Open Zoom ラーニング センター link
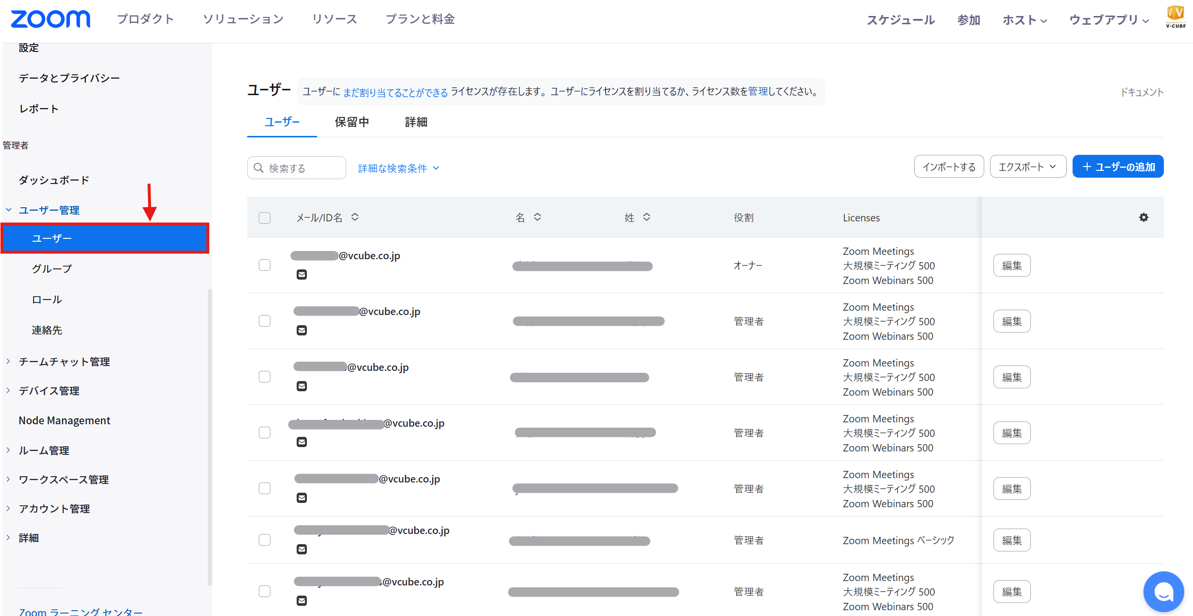This screenshot has width=1193, height=616. [x=81, y=612]
